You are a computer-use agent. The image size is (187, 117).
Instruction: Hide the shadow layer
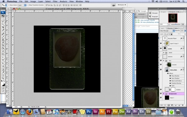[x=161, y=90]
